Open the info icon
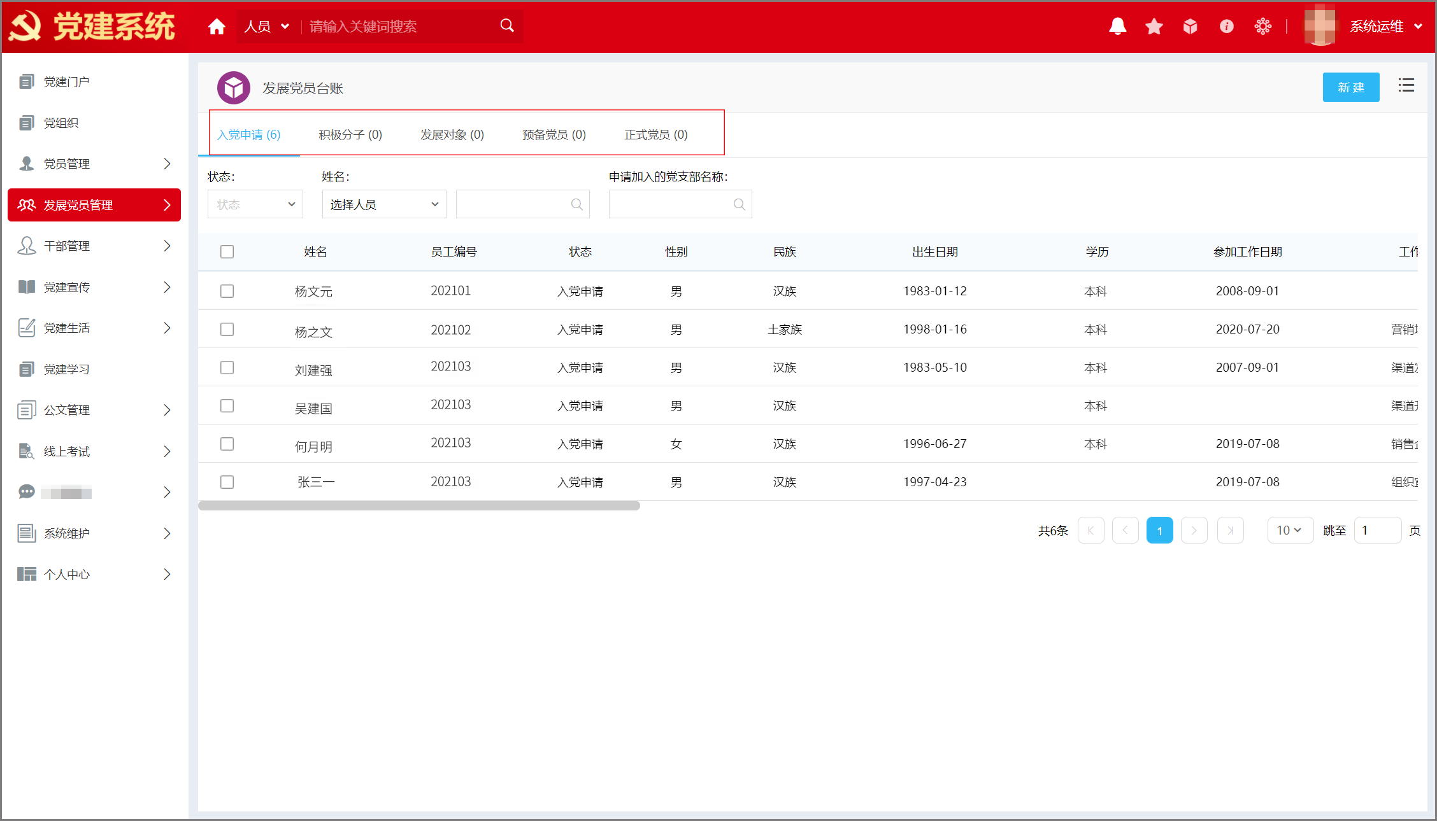This screenshot has width=1437, height=821. 1226,26
